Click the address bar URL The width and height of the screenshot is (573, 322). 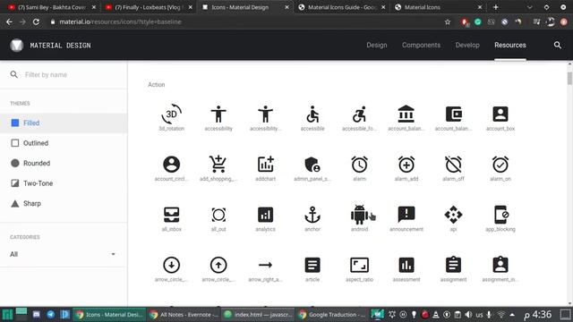(120, 21)
